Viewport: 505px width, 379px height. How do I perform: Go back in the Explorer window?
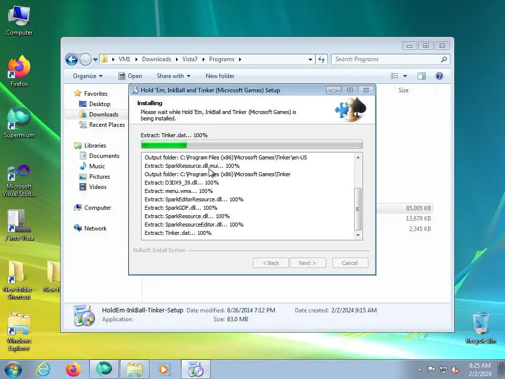[72, 59]
